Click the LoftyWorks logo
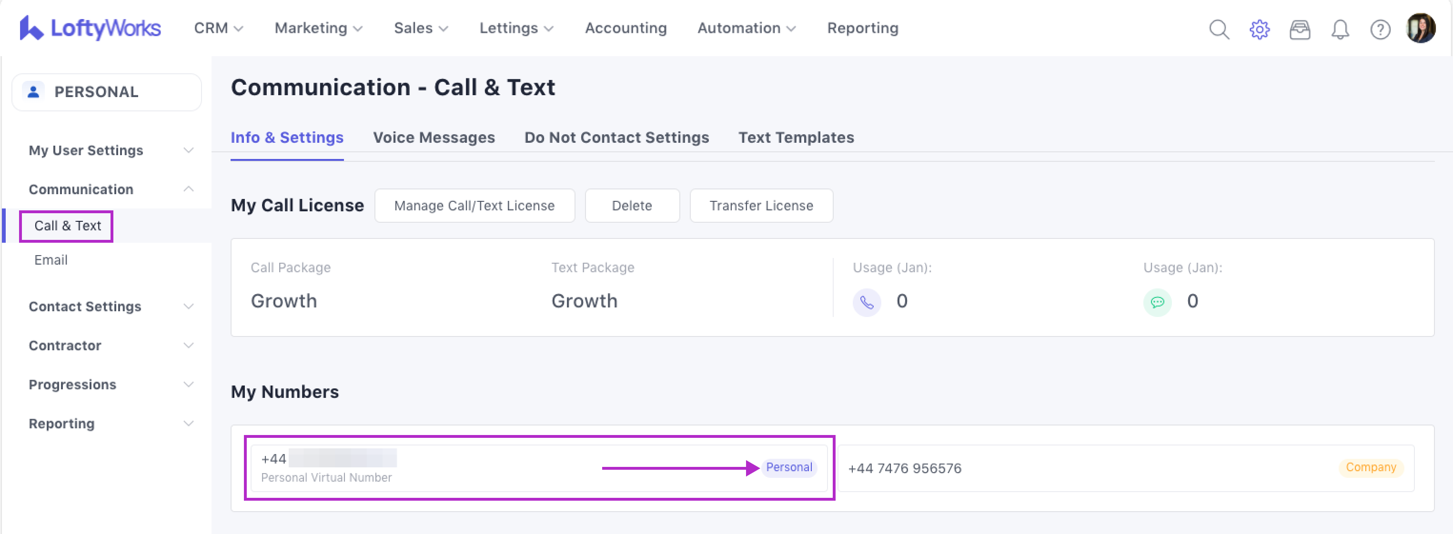This screenshot has height=534, width=1453. coord(90,28)
